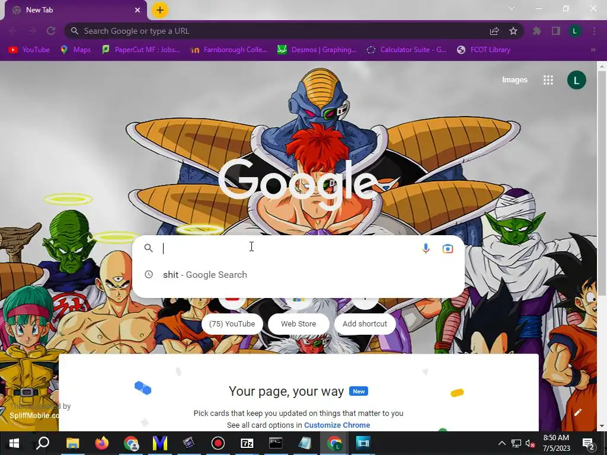Open the film strip app in taskbar

[x=363, y=443]
